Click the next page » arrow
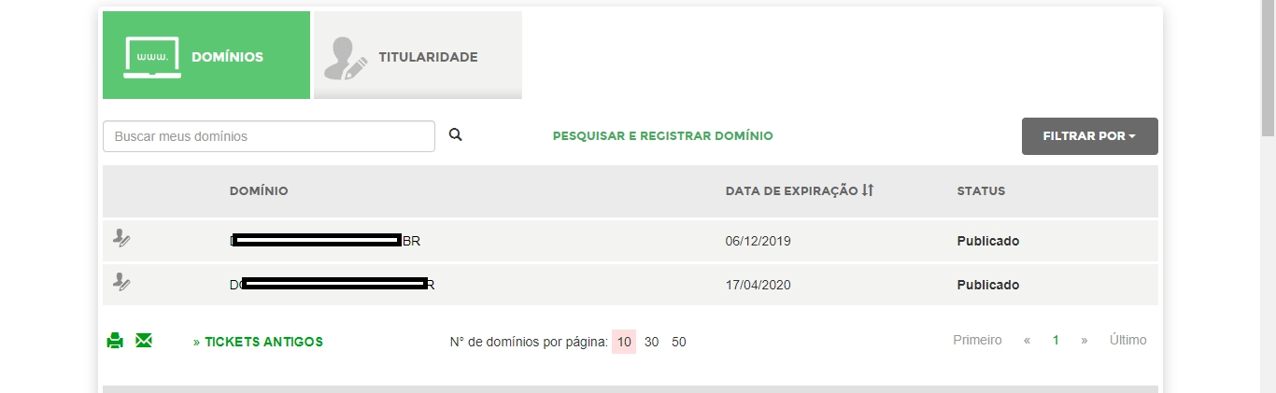The width and height of the screenshot is (1276, 393). (1085, 340)
